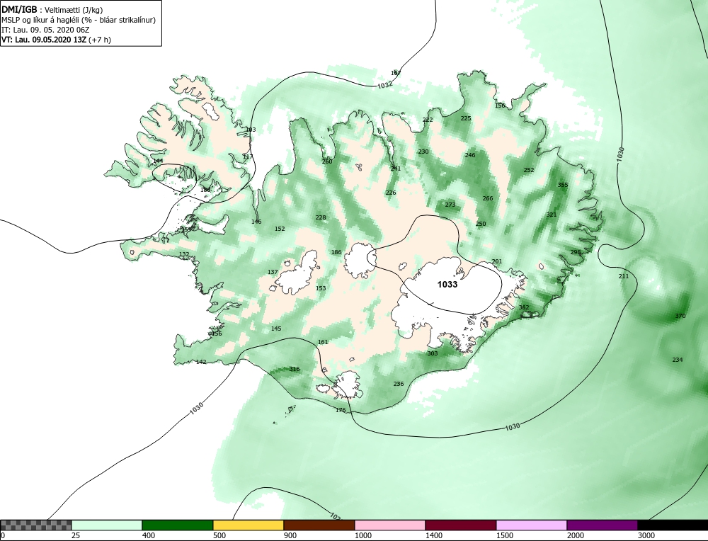Click the 222 value on the north coast
The height and width of the screenshot is (541, 708).
(x=427, y=120)
